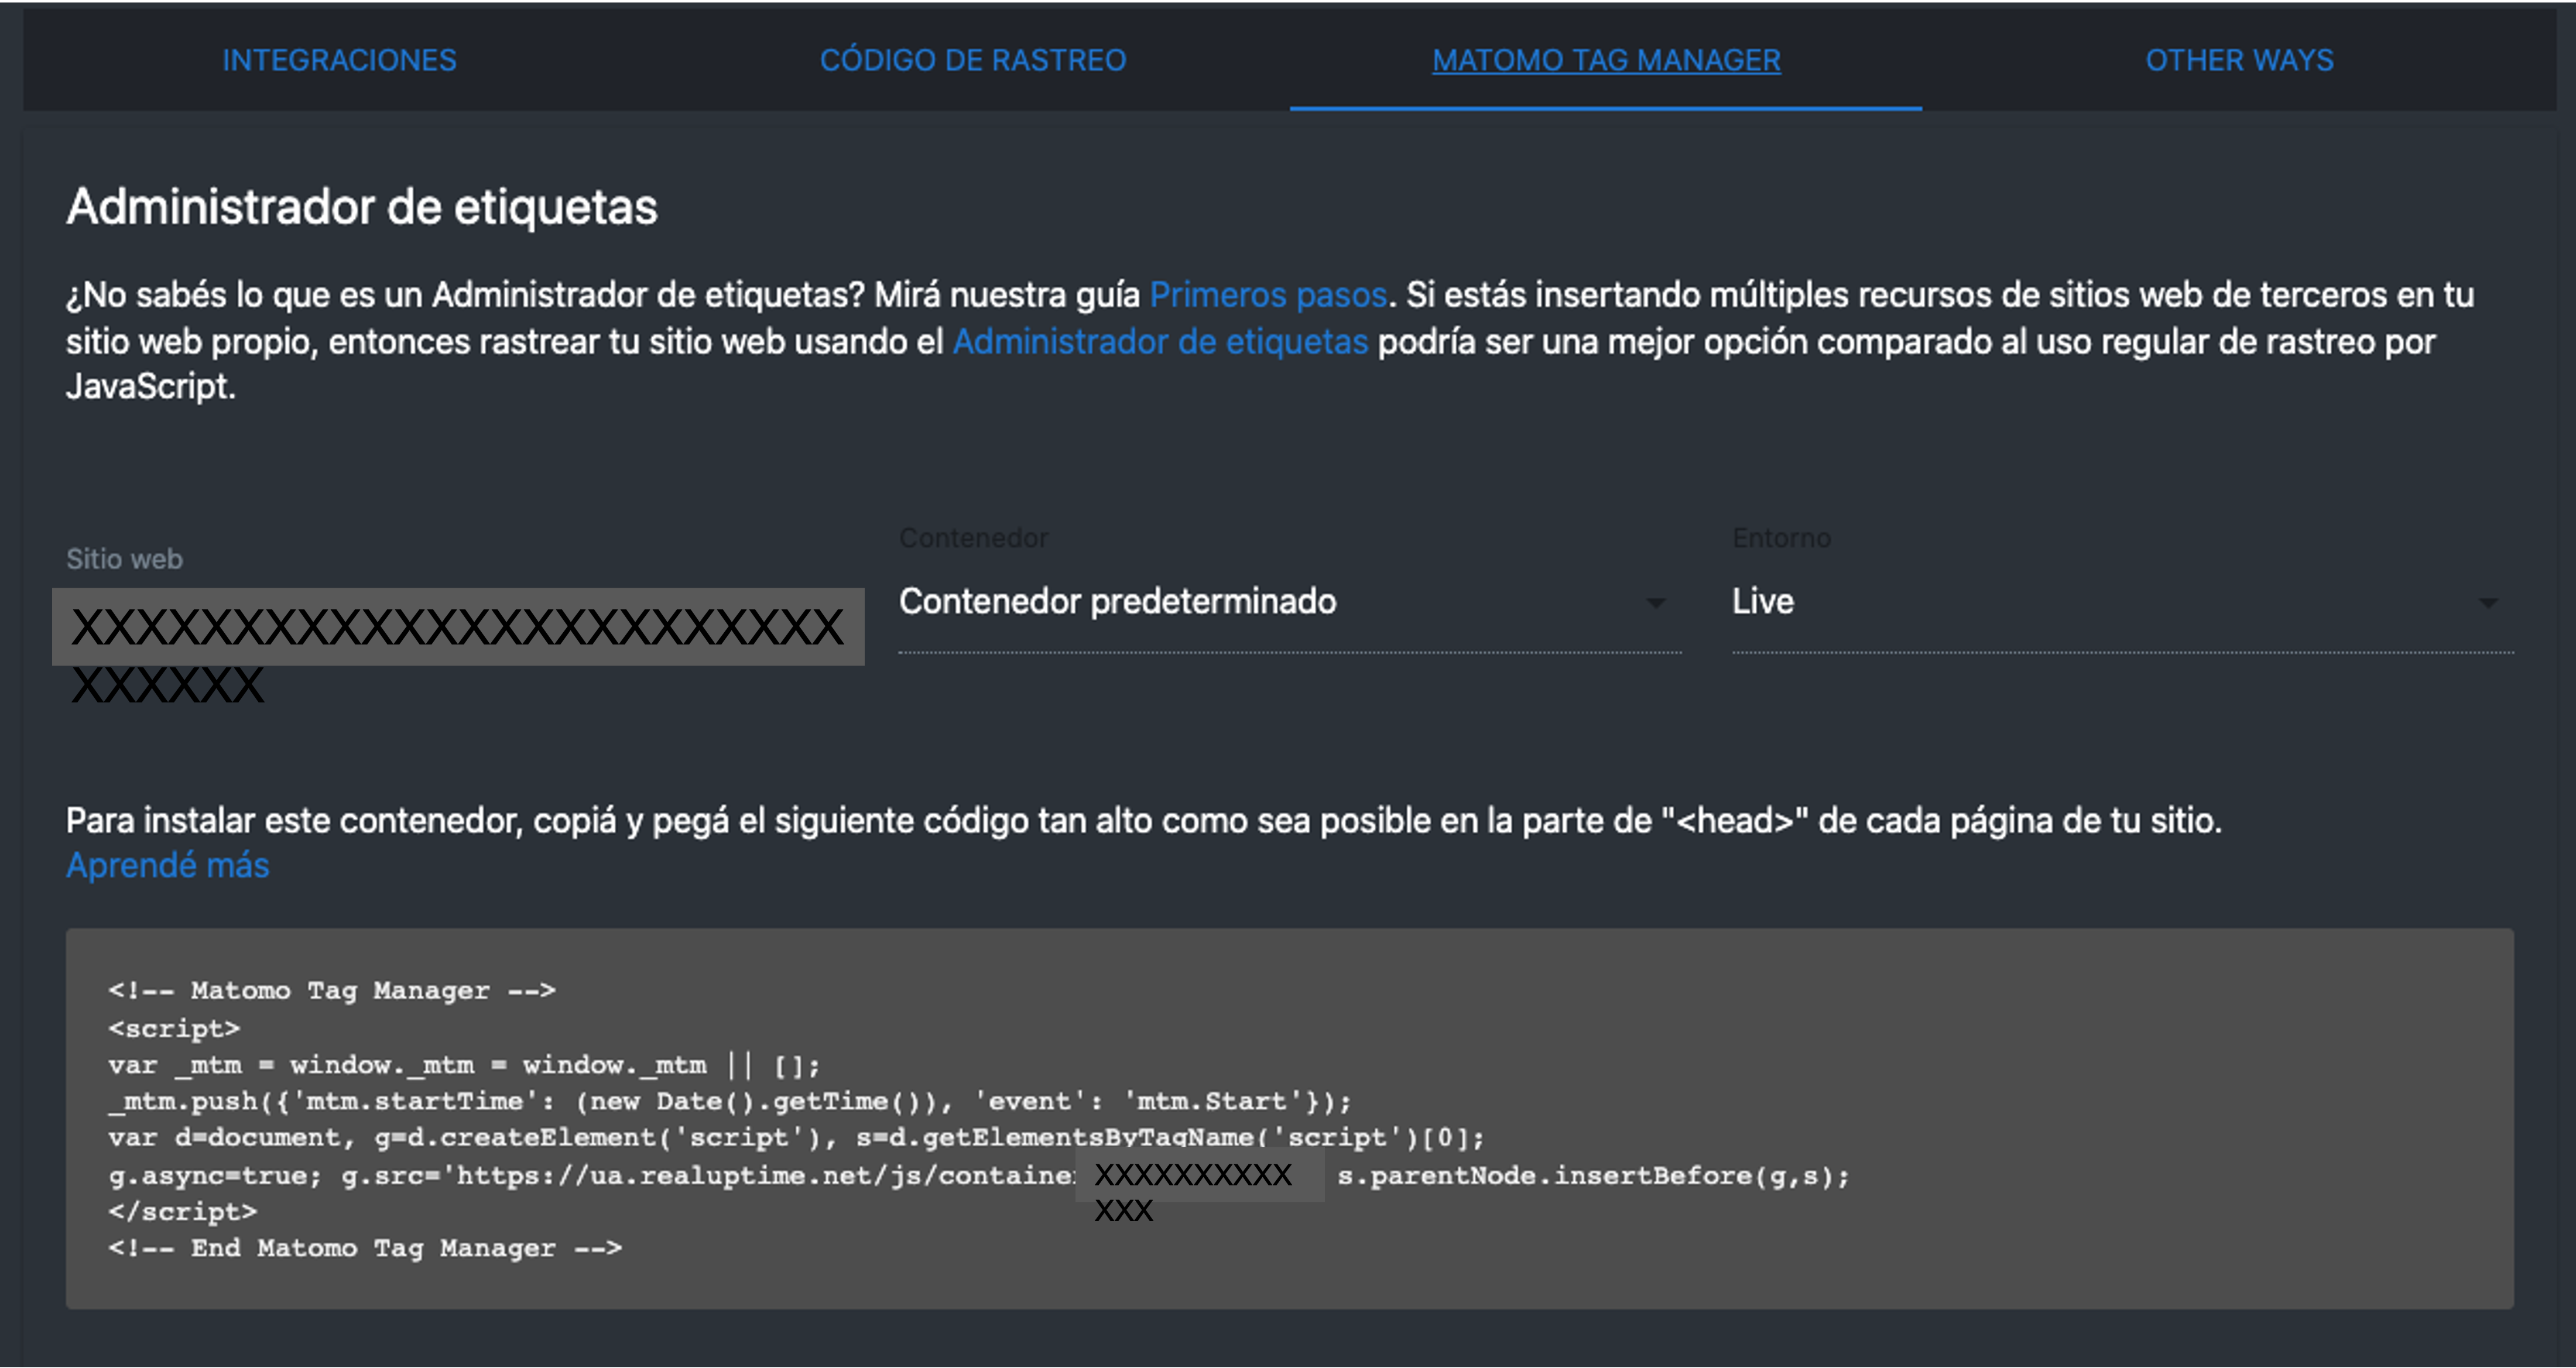Follow the Administrador de etiquetas link
The height and width of the screenshot is (1368, 2576).
coord(1159,342)
